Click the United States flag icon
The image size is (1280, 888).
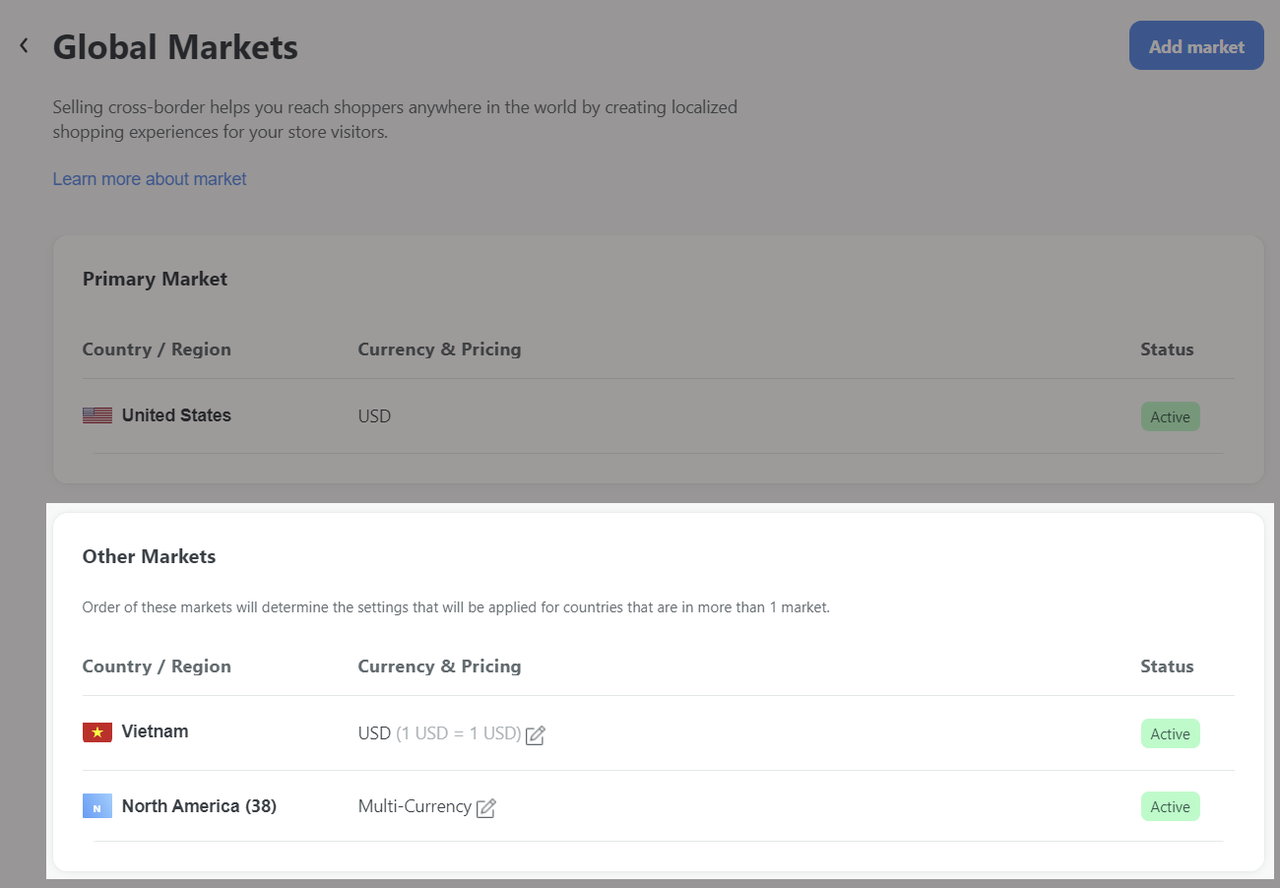97,415
